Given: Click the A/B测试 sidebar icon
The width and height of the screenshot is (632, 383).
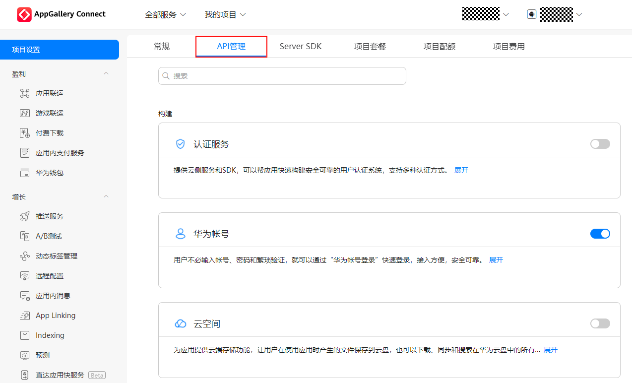Looking at the screenshot, I should click(25, 236).
